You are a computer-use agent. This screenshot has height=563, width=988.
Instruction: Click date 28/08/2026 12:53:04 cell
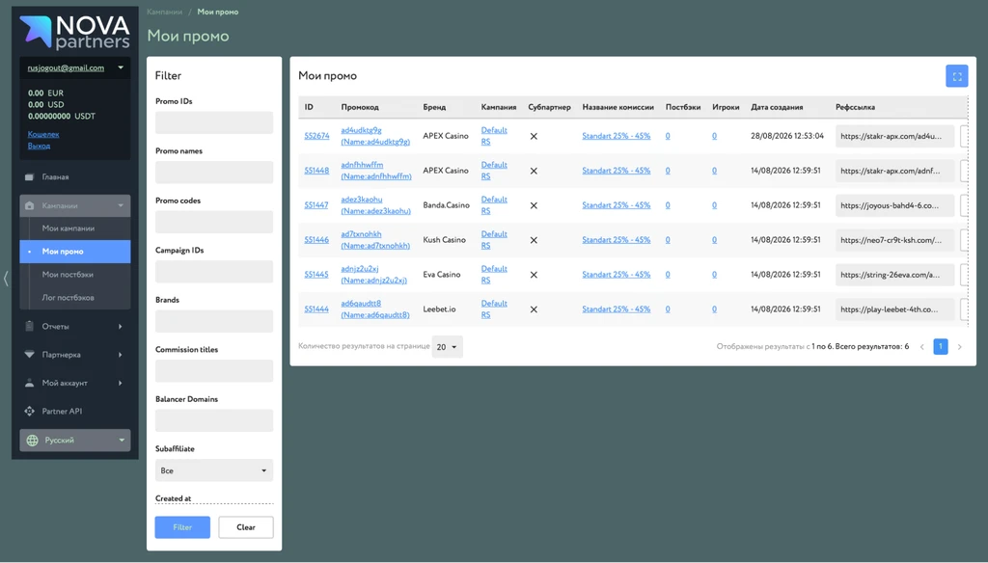pos(787,136)
